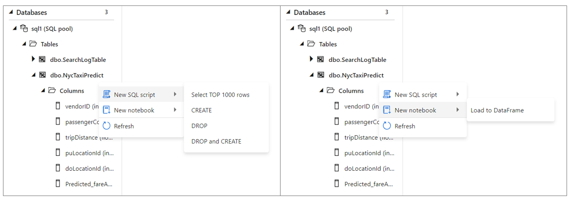Expand dbo.SearchLogTable in the left tree

[33, 59]
